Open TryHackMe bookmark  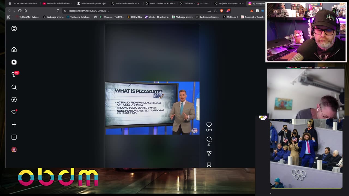click(x=27, y=17)
